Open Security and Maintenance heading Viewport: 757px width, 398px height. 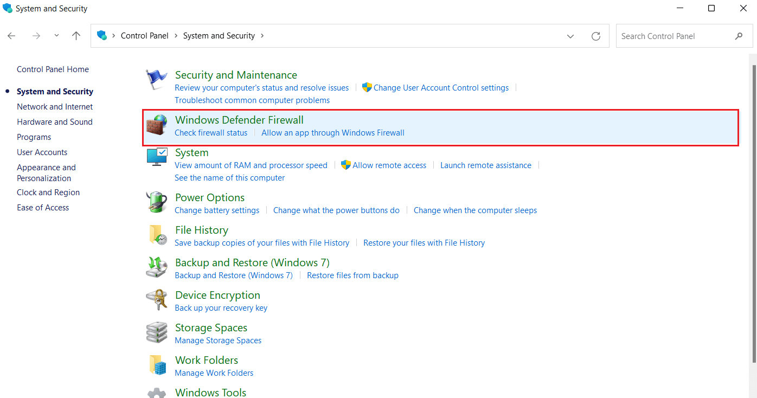point(236,75)
